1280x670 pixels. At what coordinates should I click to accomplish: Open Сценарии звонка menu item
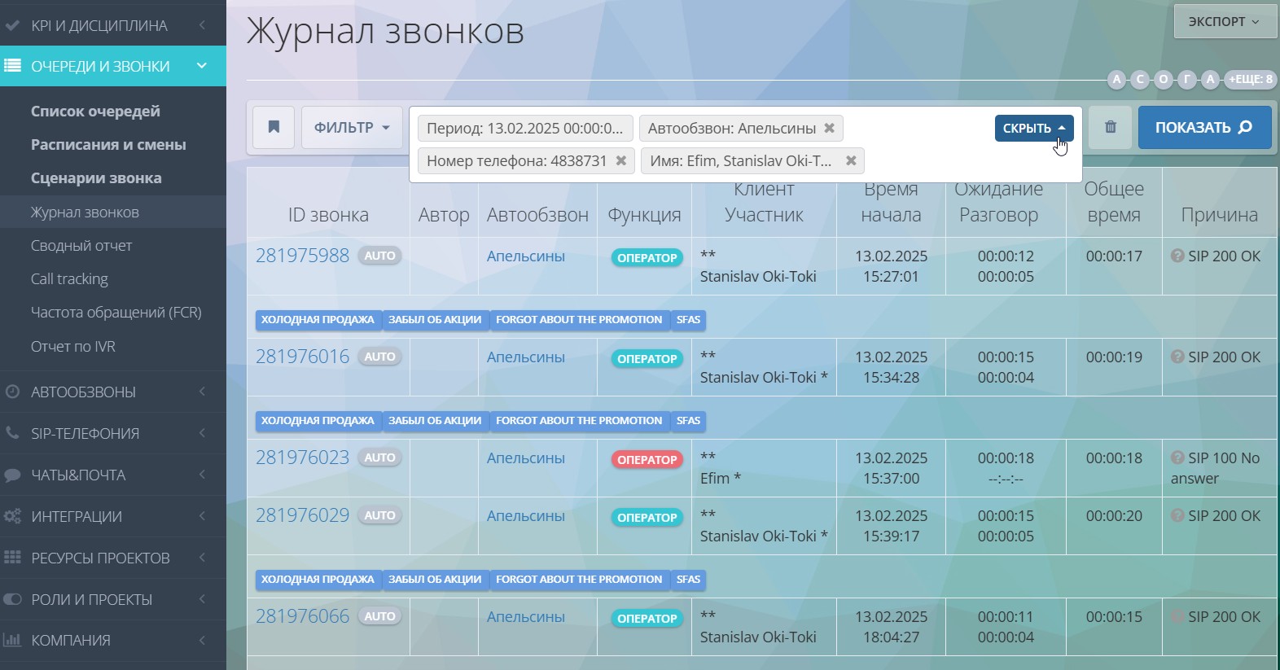click(96, 177)
